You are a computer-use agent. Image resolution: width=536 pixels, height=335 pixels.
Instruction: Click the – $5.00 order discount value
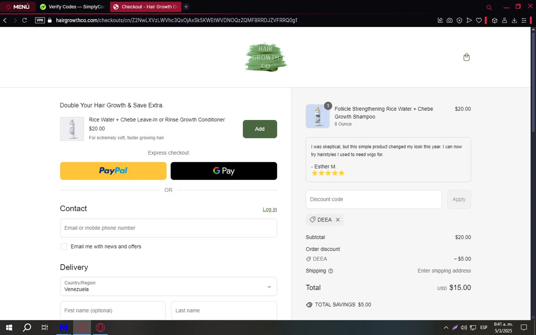point(462,259)
